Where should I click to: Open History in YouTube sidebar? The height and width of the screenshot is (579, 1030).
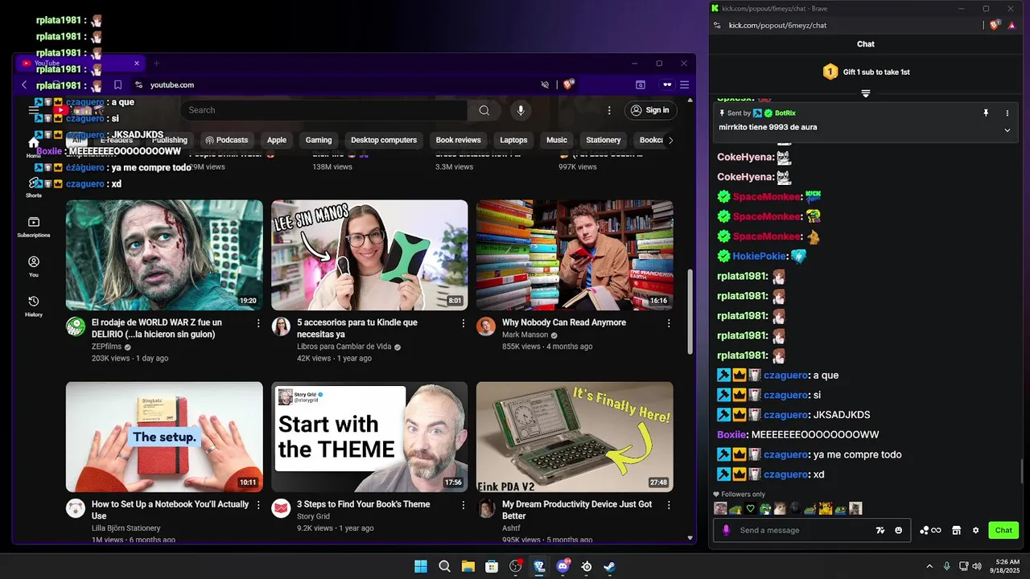[34, 306]
